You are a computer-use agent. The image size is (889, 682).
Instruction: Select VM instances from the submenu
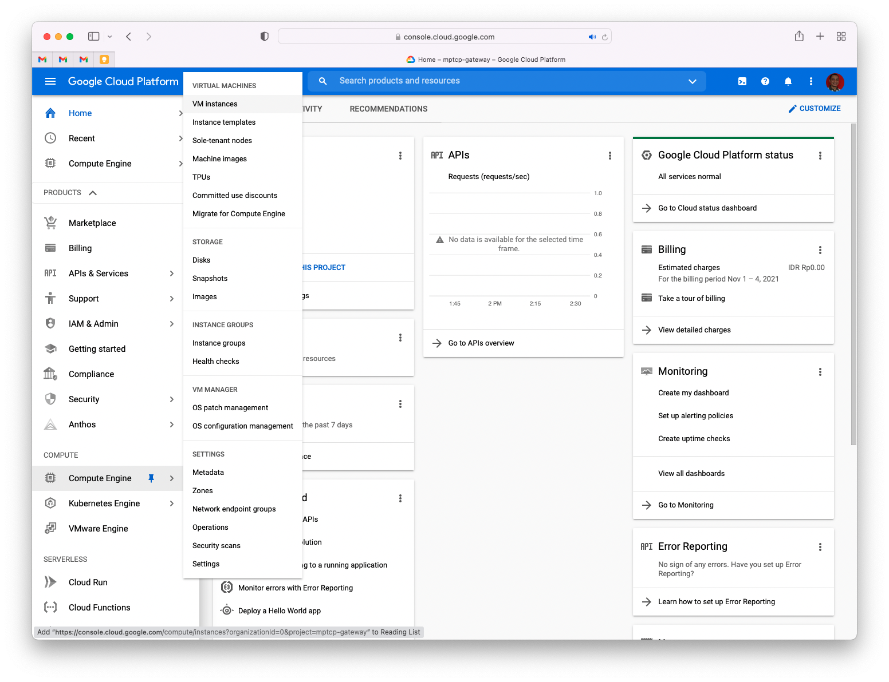point(243,104)
